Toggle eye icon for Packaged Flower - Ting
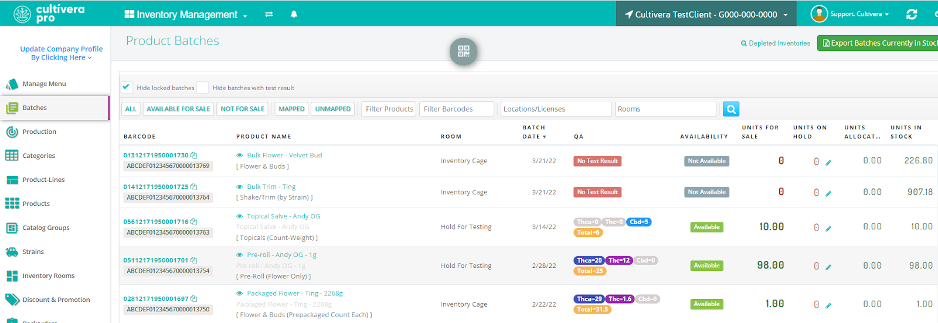Viewport: 938px width, 323px height. click(240, 294)
